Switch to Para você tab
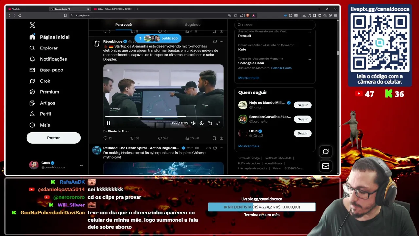419x236 pixels. pyautogui.click(x=123, y=25)
